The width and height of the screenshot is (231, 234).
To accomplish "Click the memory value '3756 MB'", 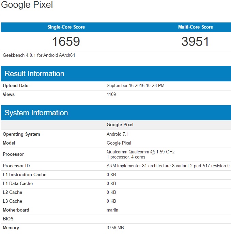I will click(x=115, y=228).
